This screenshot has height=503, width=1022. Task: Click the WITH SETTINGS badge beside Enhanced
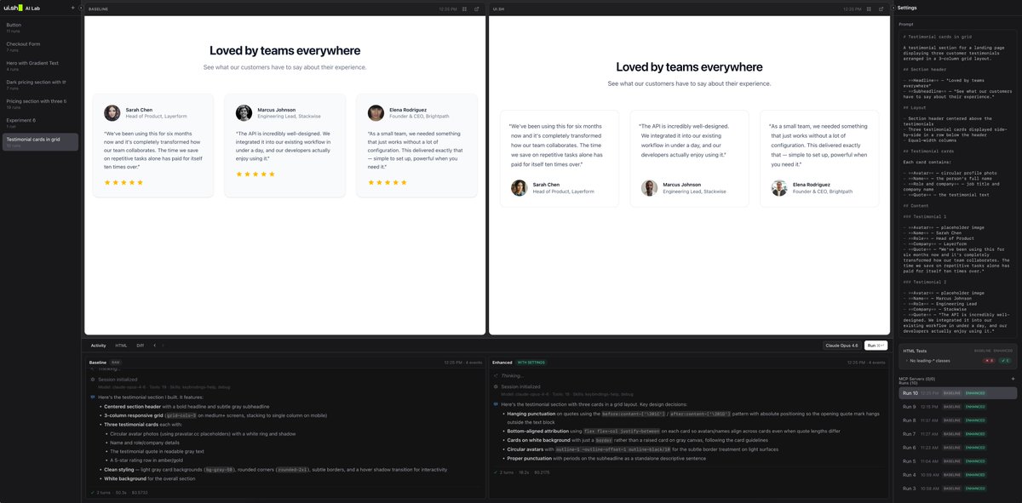531,363
